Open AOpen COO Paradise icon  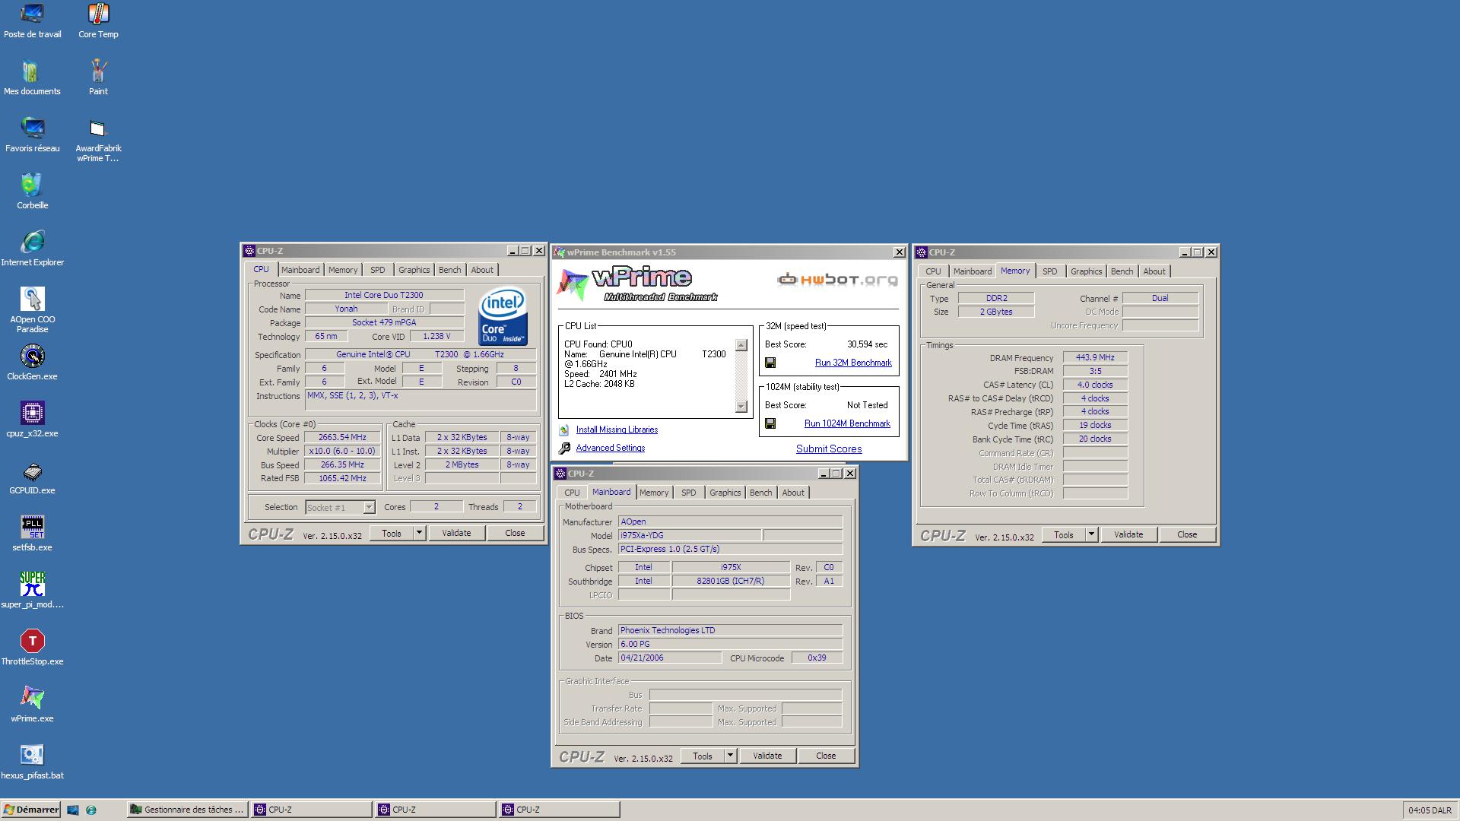[x=32, y=310]
